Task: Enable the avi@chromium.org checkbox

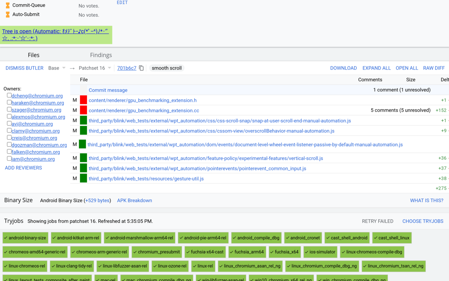Action: (9, 123)
